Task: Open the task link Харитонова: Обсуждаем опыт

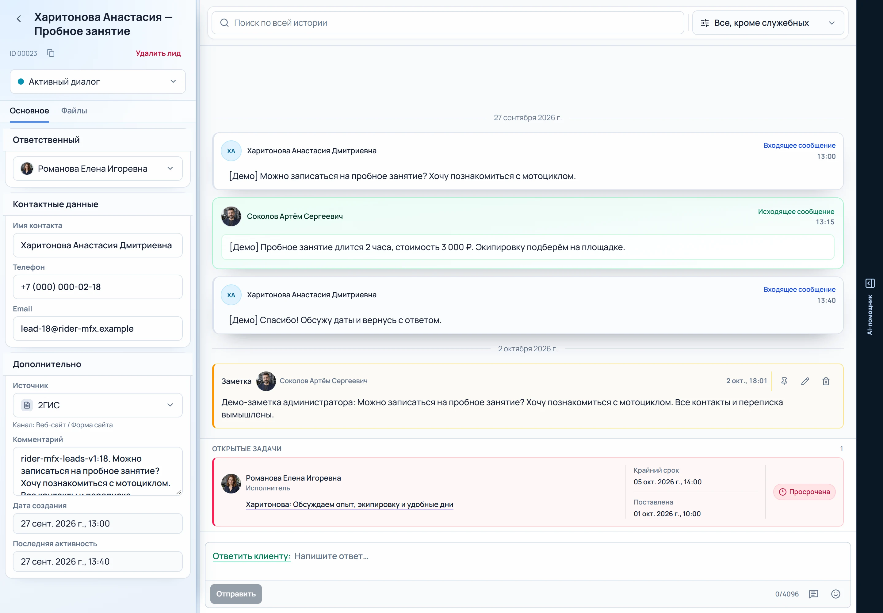Action: pos(349,504)
